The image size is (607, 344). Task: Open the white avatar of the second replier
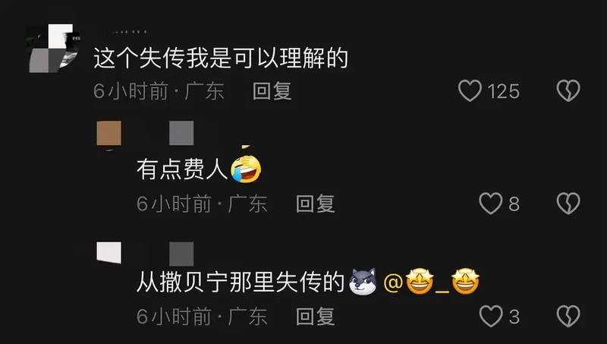point(109,253)
